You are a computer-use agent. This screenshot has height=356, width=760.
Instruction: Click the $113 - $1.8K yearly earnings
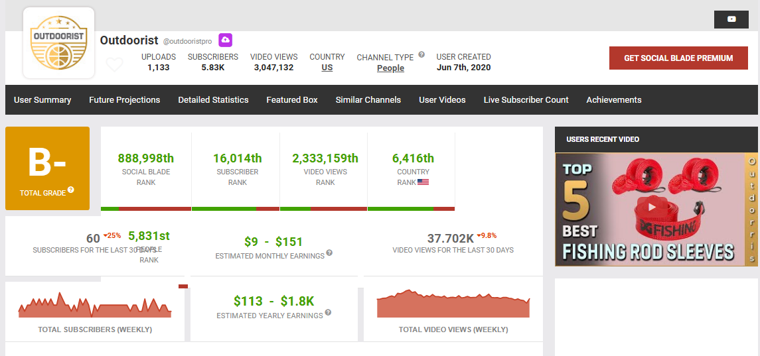[x=274, y=301]
